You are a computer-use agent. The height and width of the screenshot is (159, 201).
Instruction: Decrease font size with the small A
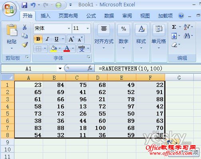[80, 39]
